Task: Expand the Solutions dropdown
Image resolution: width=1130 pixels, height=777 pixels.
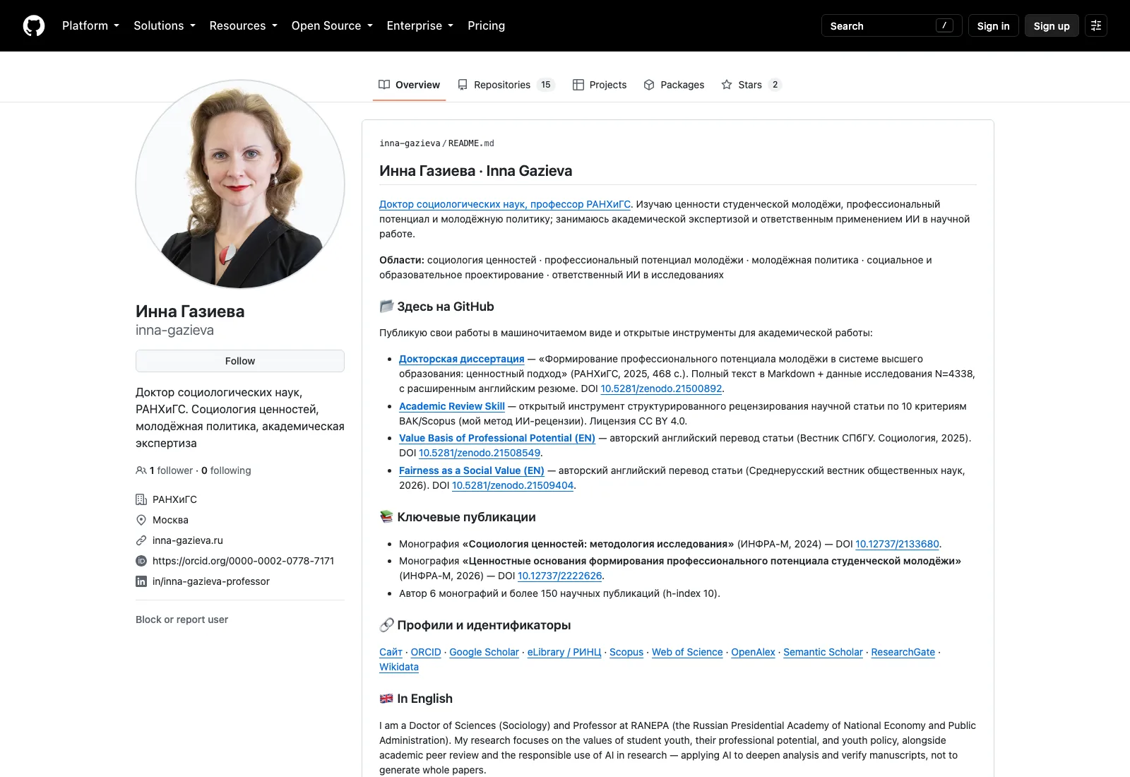Action: (x=165, y=25)
